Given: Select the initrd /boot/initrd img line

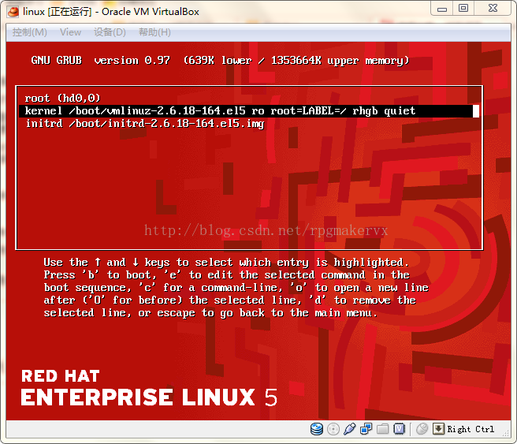Looking at the screenshot, I should coord(145,124).
